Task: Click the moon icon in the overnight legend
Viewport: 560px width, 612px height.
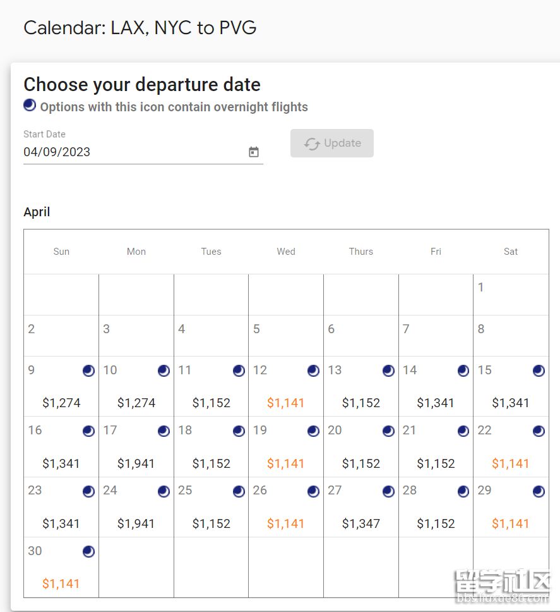Action: pos(30,106)
